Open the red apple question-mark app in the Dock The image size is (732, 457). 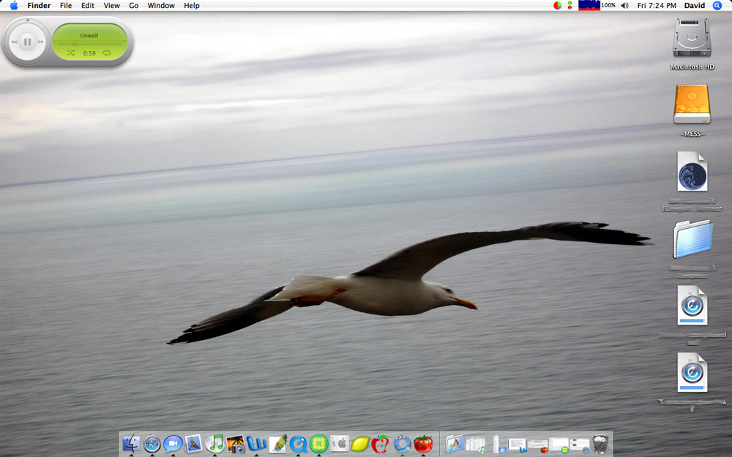pyautogui.click(x=381, y=444)
